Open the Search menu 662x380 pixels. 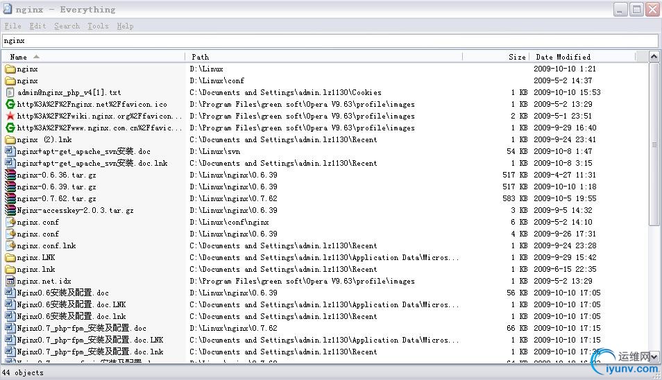tap(67, 26)
